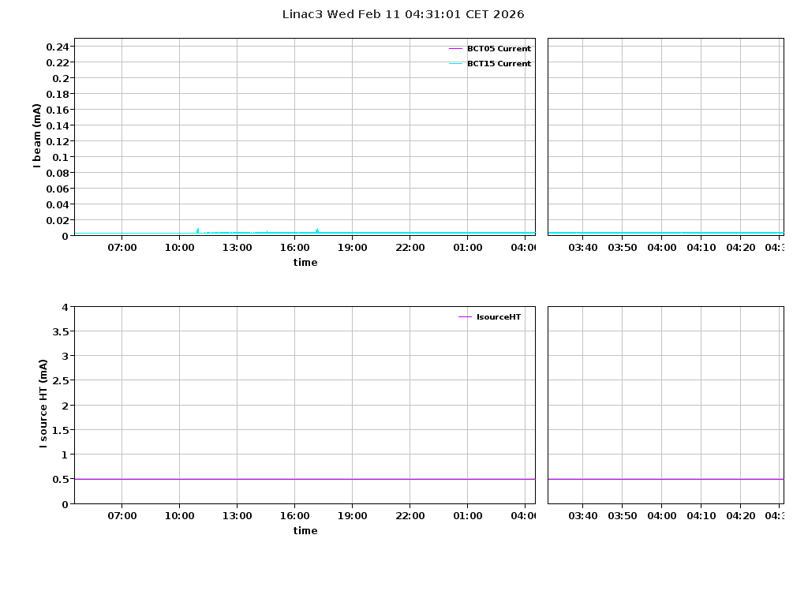808x606 pixels.
Task: Click the "time" label under beam plot
Action: [305, 263]
